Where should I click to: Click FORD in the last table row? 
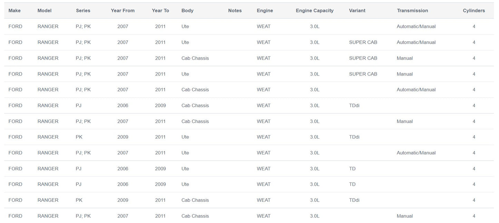15,216
